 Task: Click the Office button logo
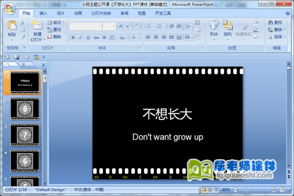tap(10, 9)
